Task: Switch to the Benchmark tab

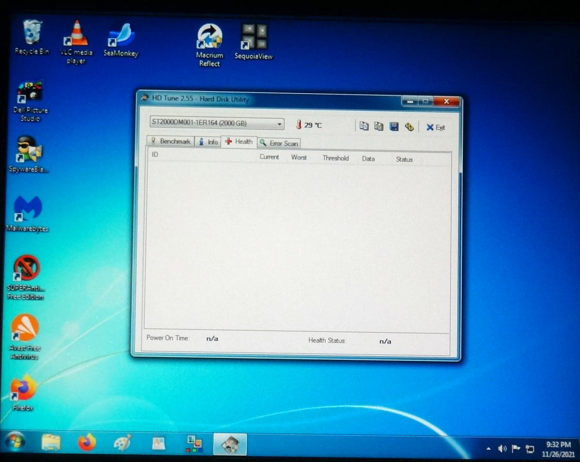Action: [x=170, y=141]
